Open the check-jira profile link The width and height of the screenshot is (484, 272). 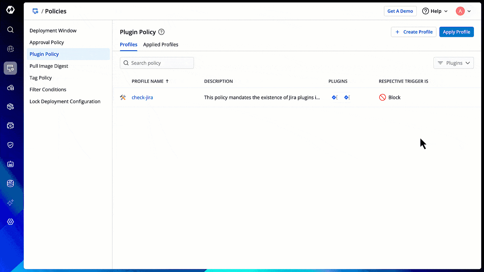click(142, 97)
